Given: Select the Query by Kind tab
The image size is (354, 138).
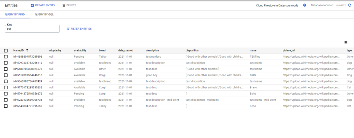Looking at the screenshot, I should (x=15, y=15).
